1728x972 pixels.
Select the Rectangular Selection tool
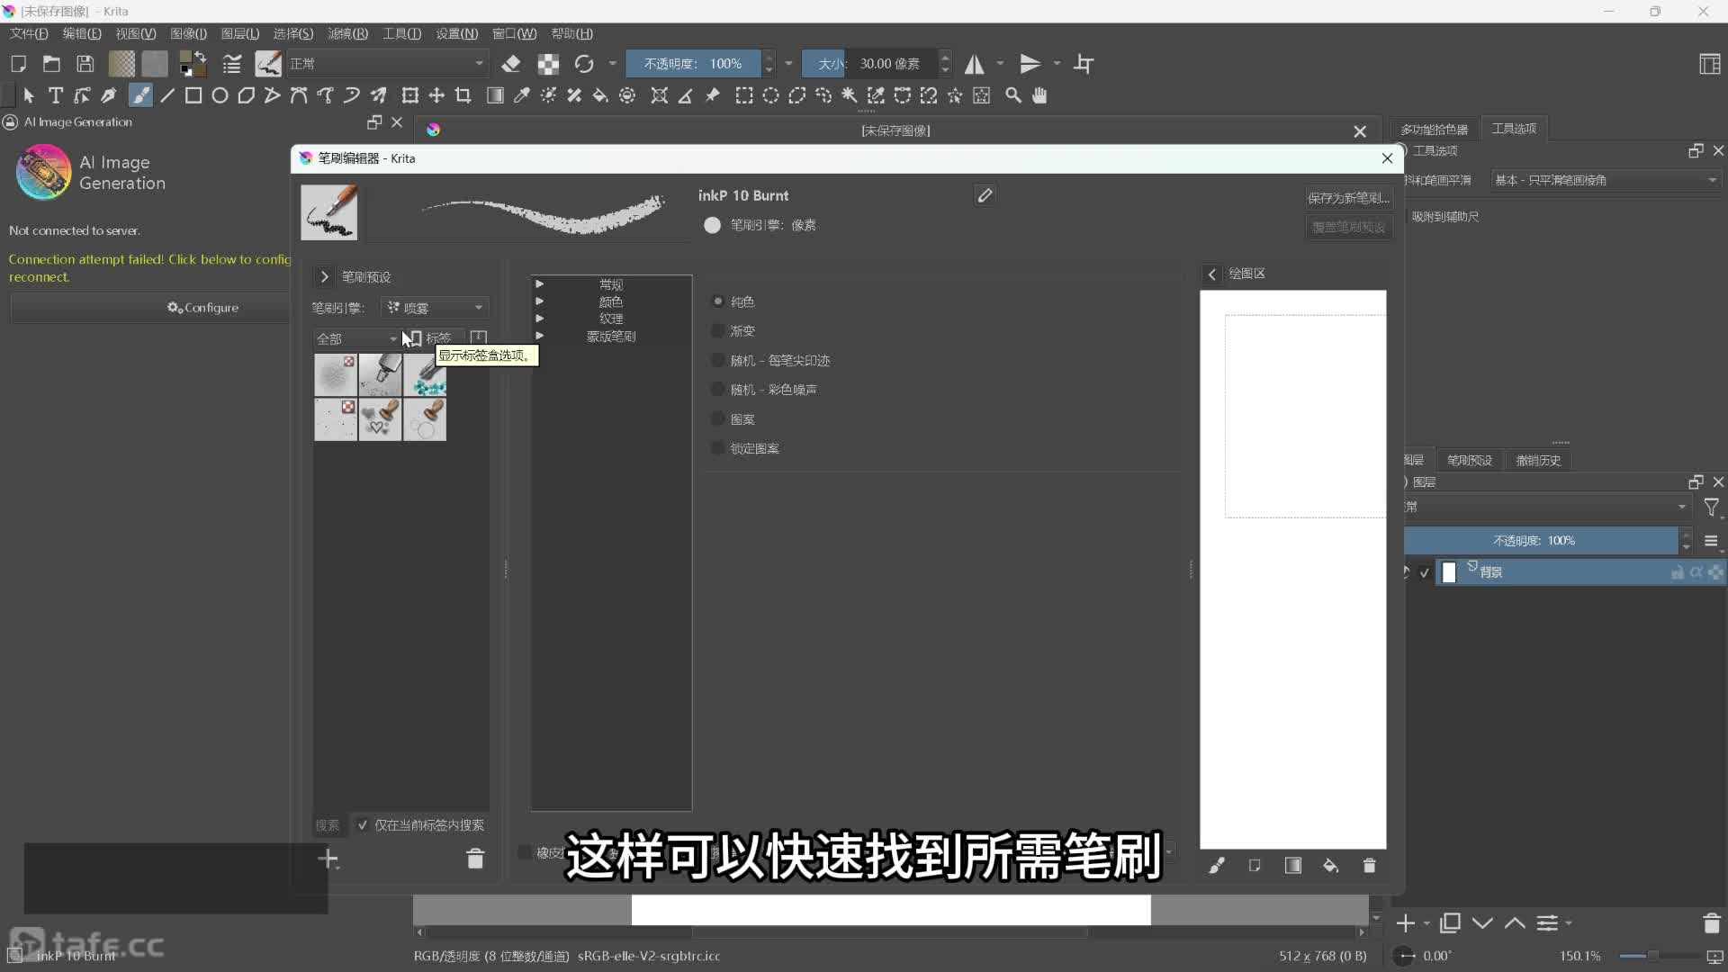[x=744, y=95]
